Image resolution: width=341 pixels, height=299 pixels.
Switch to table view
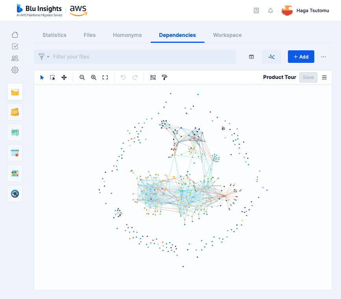click(251, 57)
